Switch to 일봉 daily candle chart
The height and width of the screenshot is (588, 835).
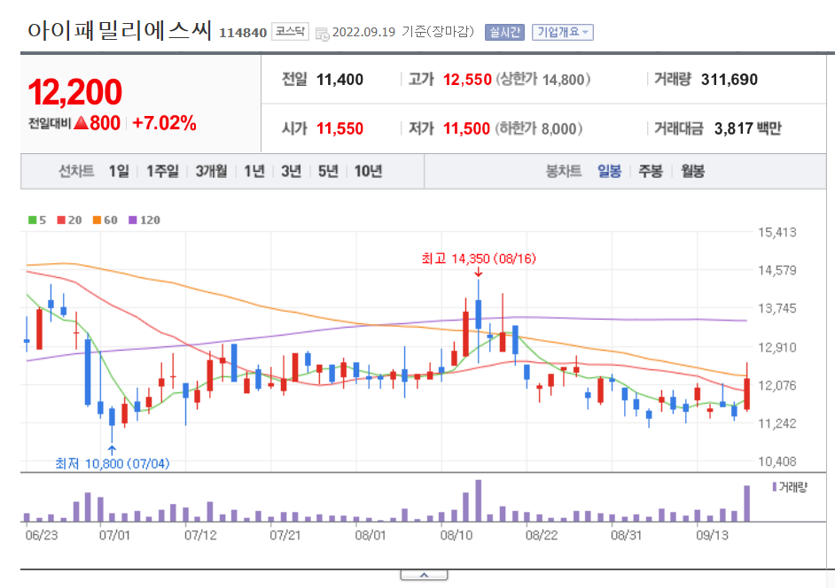[x=609, y=171]
